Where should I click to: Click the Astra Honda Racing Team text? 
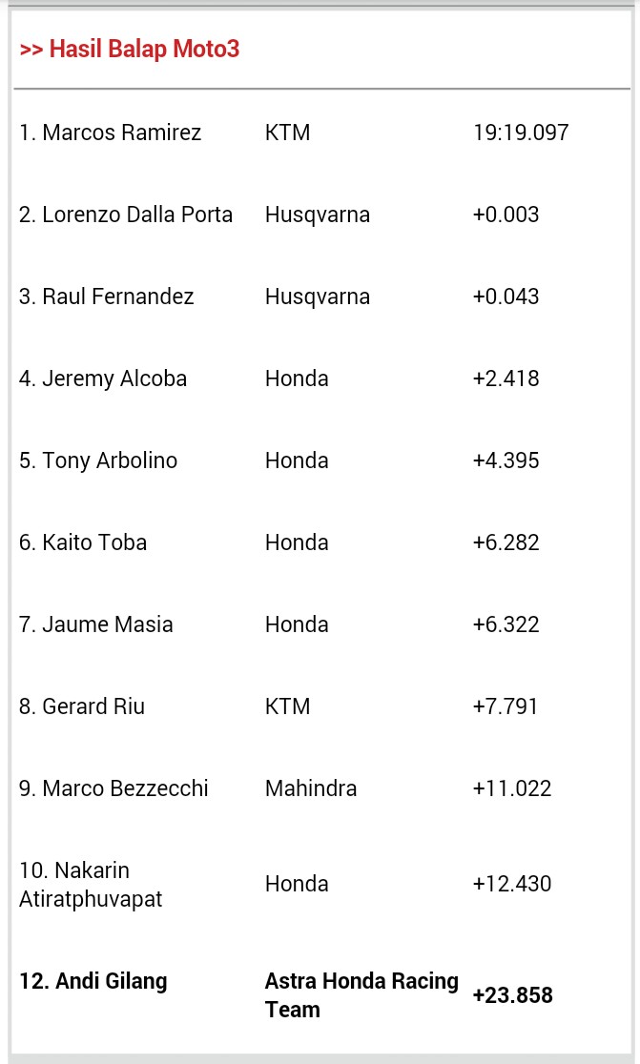[x=361, y=994]
